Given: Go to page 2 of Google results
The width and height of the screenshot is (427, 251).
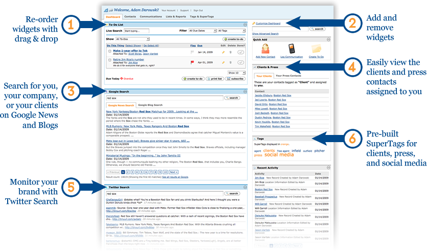Looking at the screenshot, I should (128, 172).
